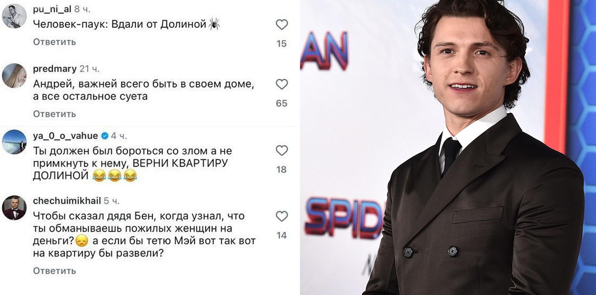Viewport: 596px width, 295px height.
Task: Open ya_0_o_vahue's round avatar
Action: click(14, 142)
